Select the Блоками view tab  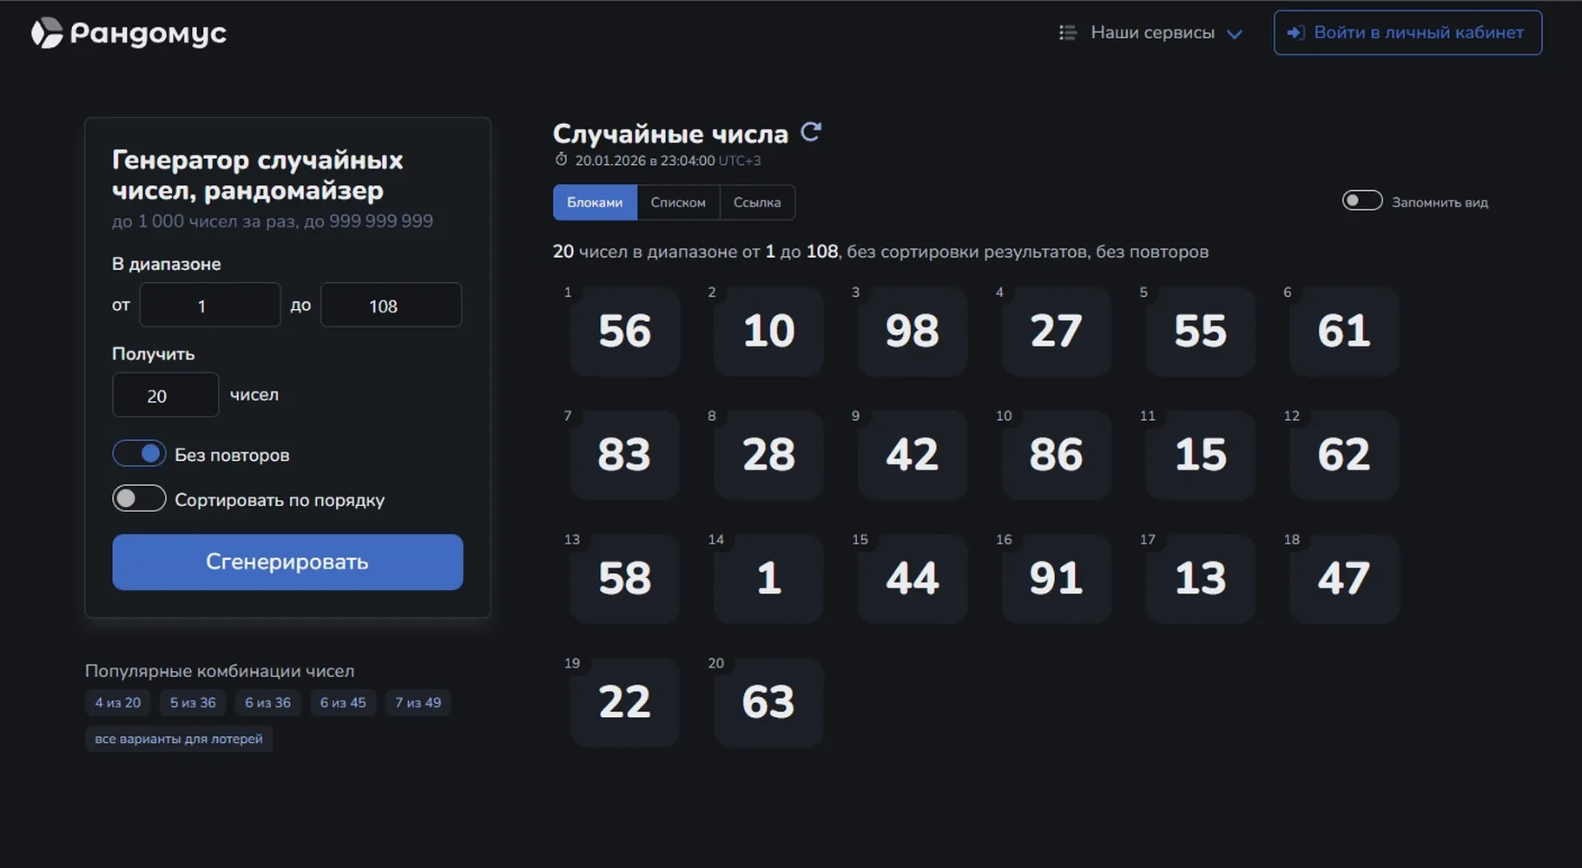pos(595,202)
